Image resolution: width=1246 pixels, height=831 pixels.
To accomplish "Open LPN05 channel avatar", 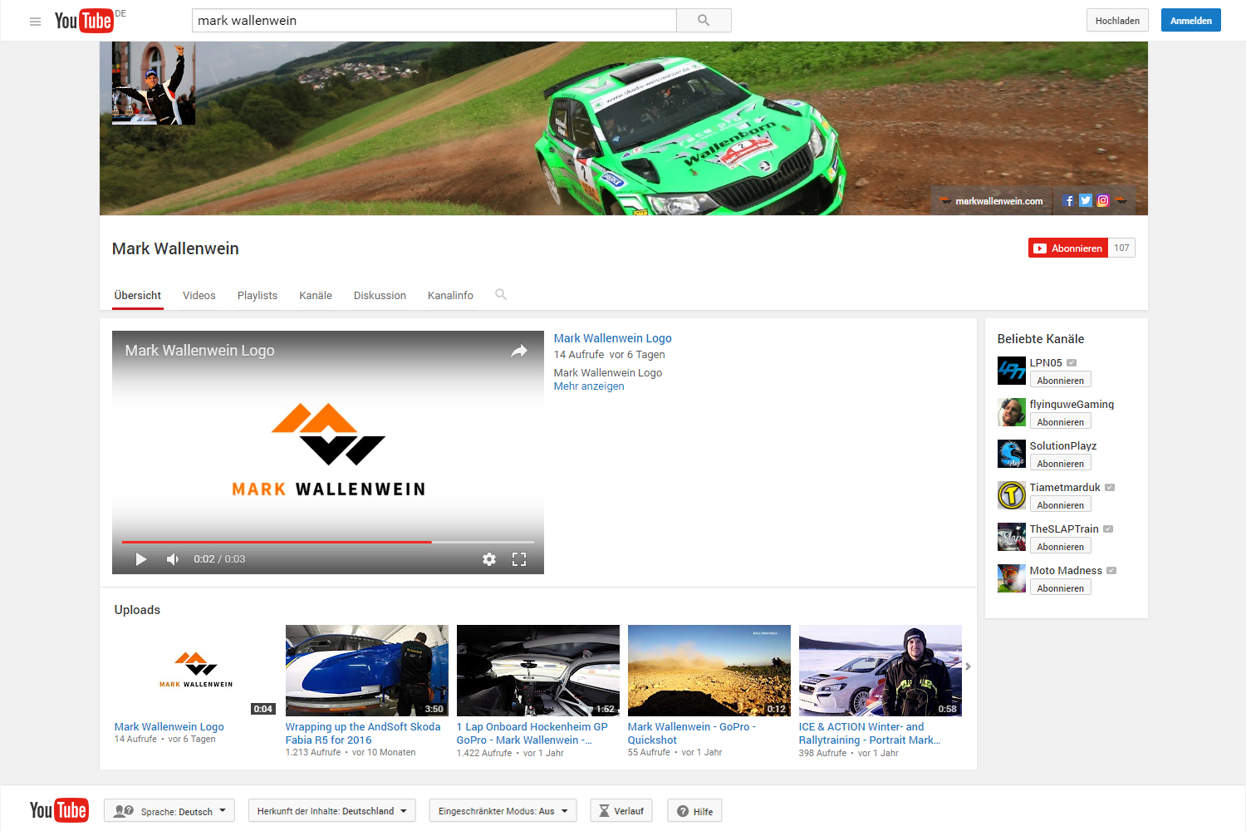I will pyautogui.click(x=1011, y=371).
